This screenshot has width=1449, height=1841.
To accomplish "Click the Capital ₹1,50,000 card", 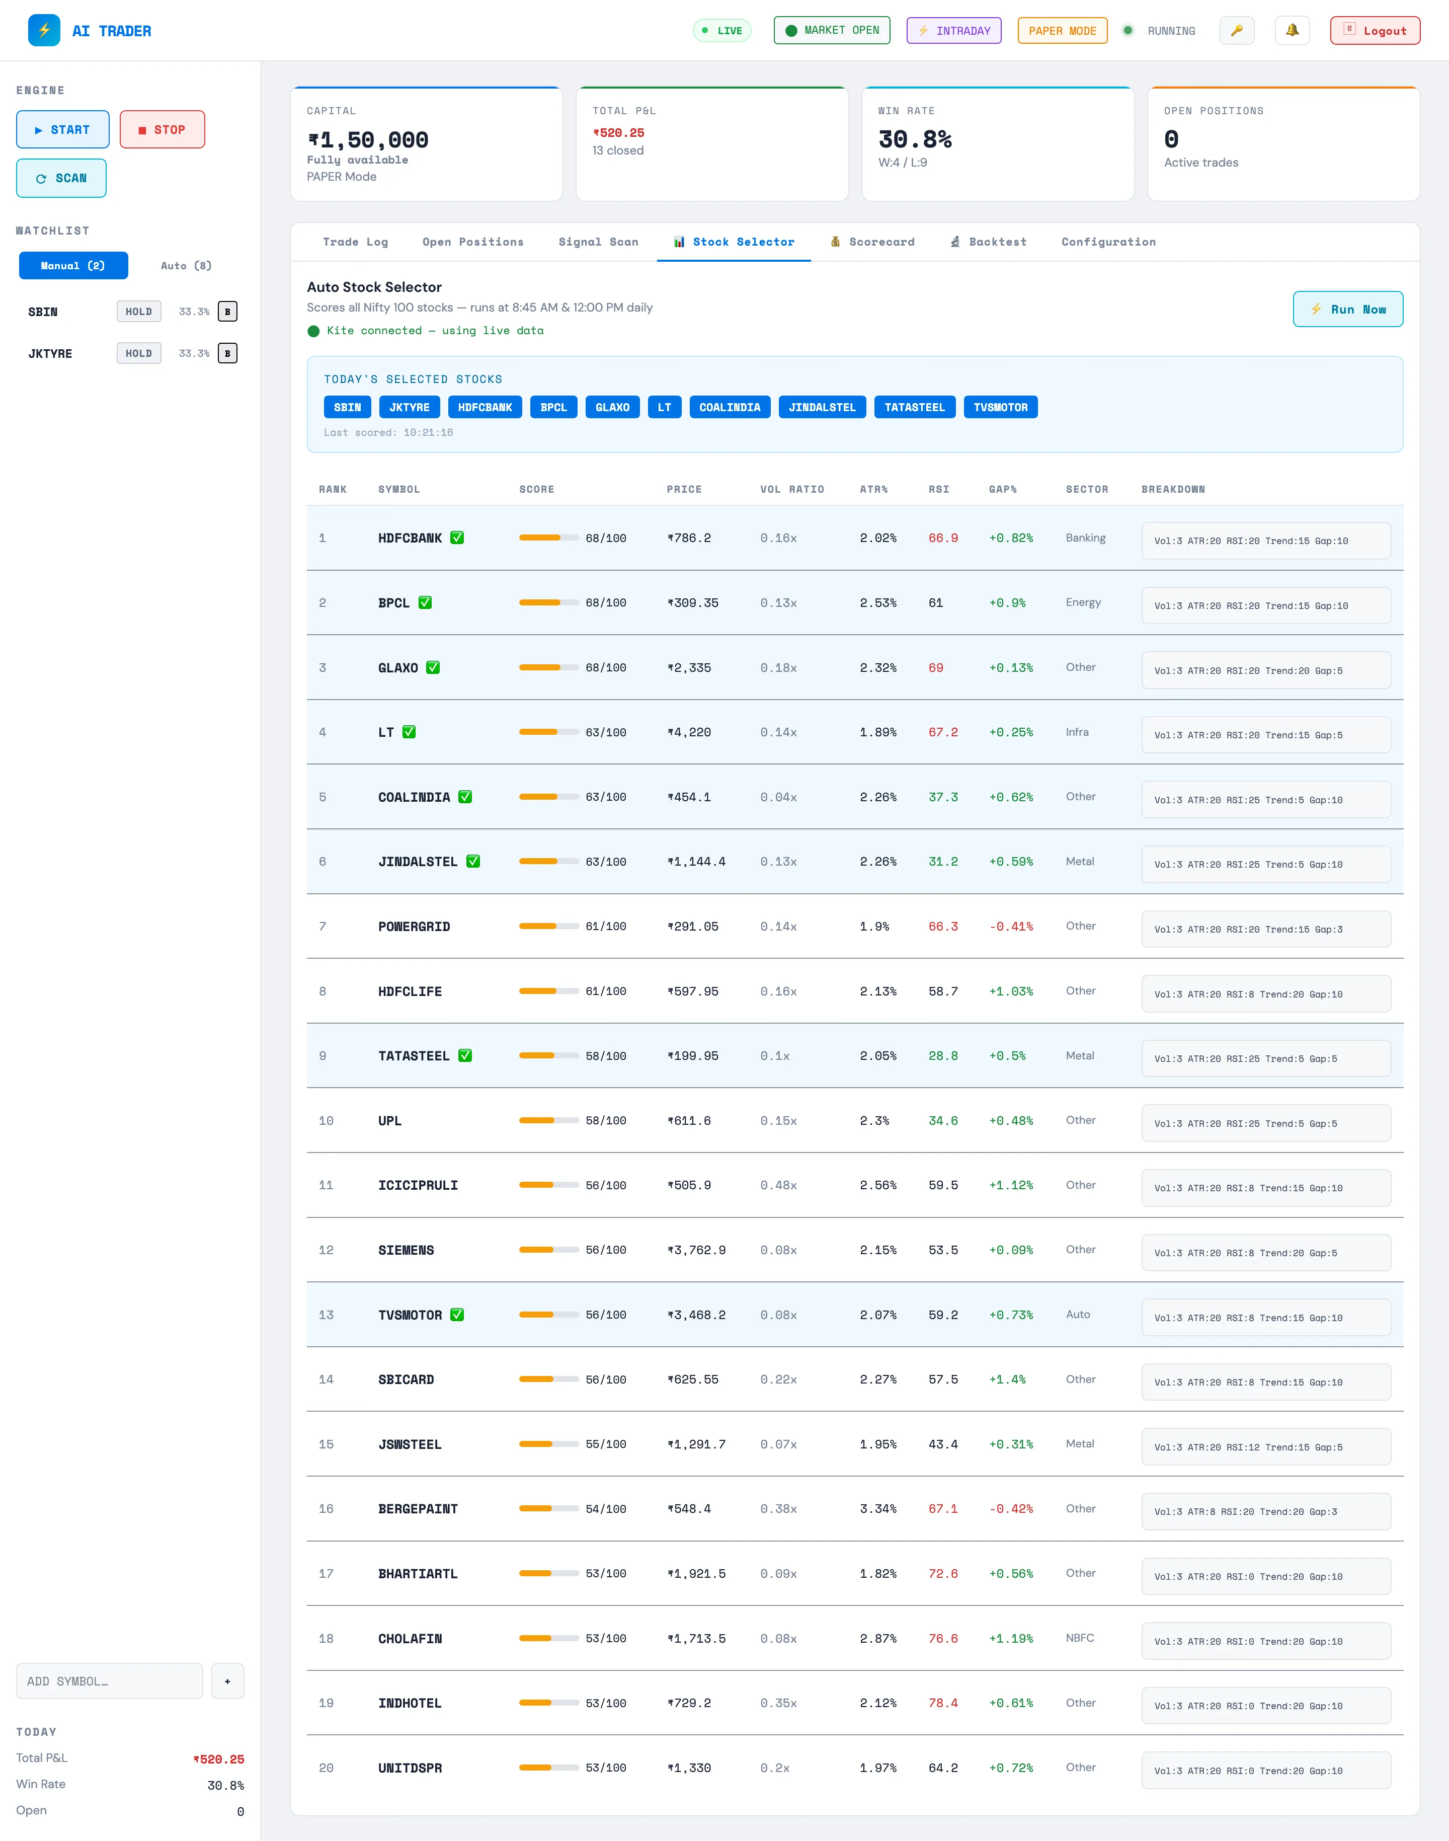I will [x=426, y=143].
